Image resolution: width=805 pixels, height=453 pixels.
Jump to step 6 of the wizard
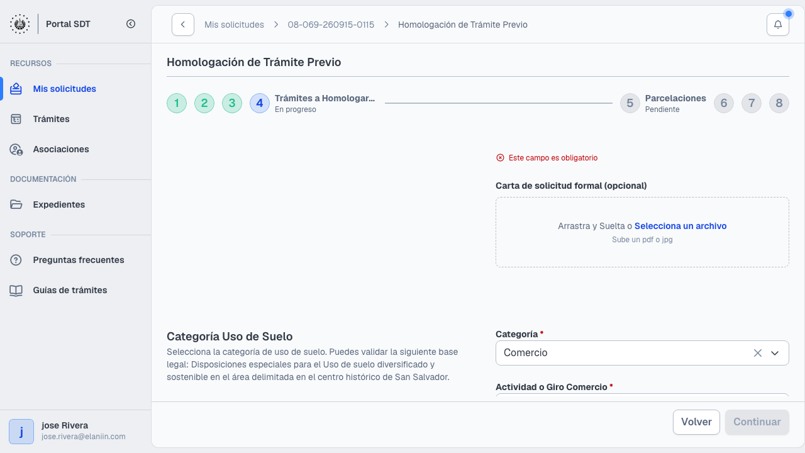tap(724, 103)
